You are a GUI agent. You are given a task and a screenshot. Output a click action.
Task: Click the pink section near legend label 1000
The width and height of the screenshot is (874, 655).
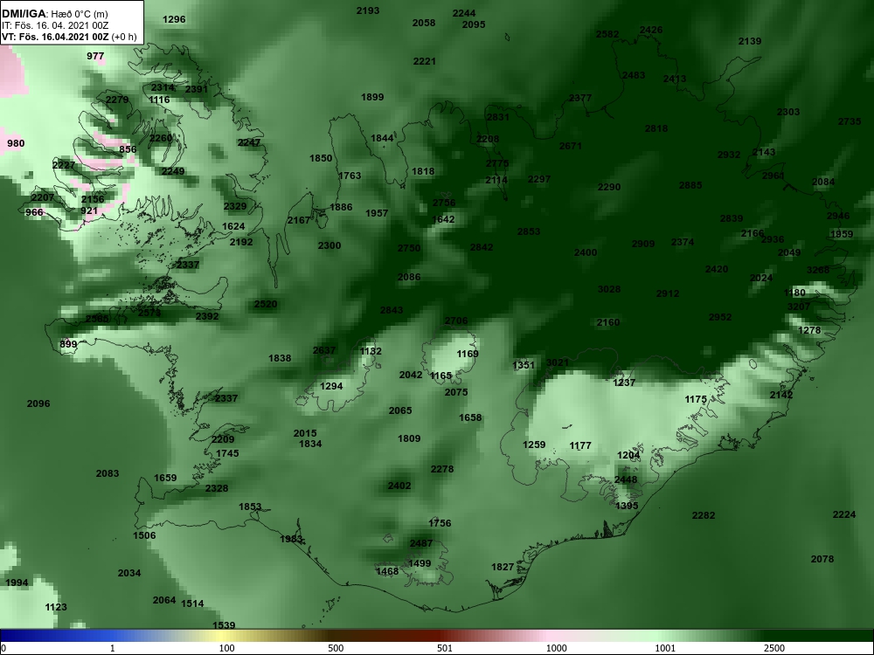pyautogui.click(x=551, y=636)
